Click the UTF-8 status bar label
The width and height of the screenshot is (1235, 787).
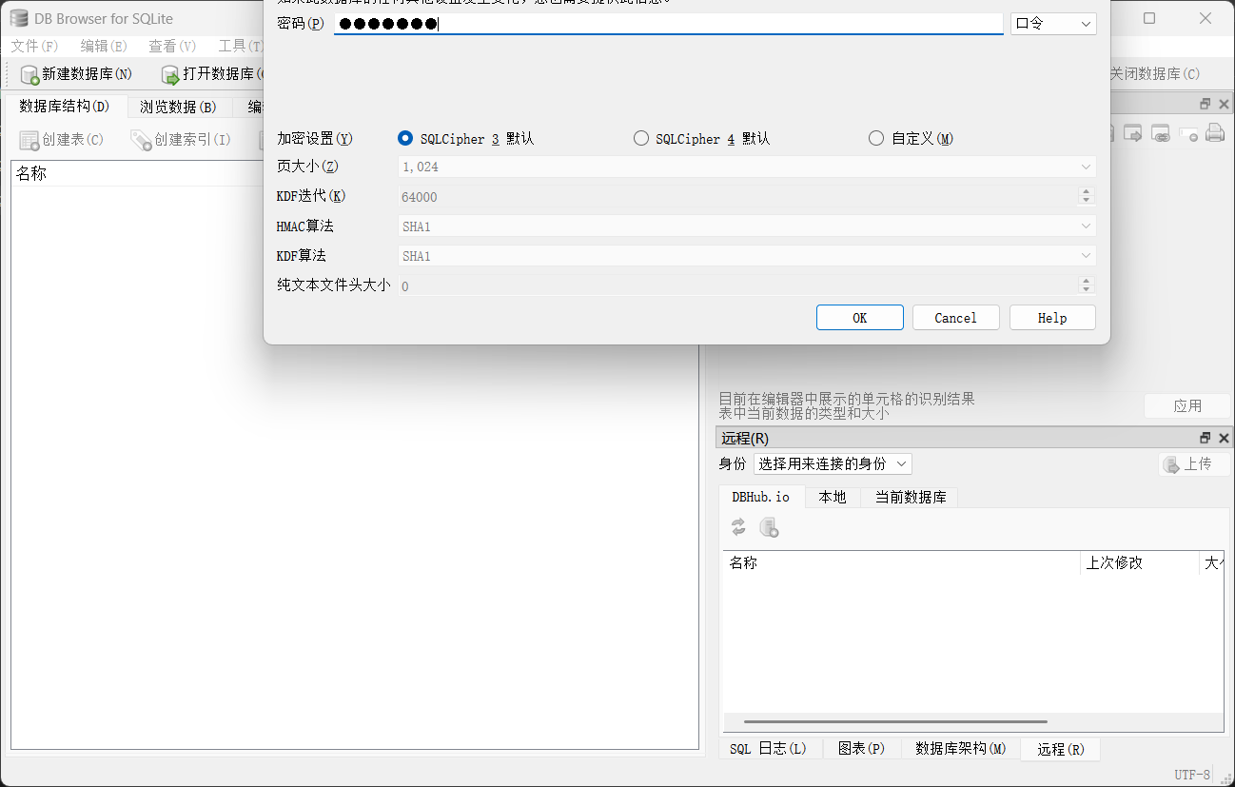pos(1192,775)
